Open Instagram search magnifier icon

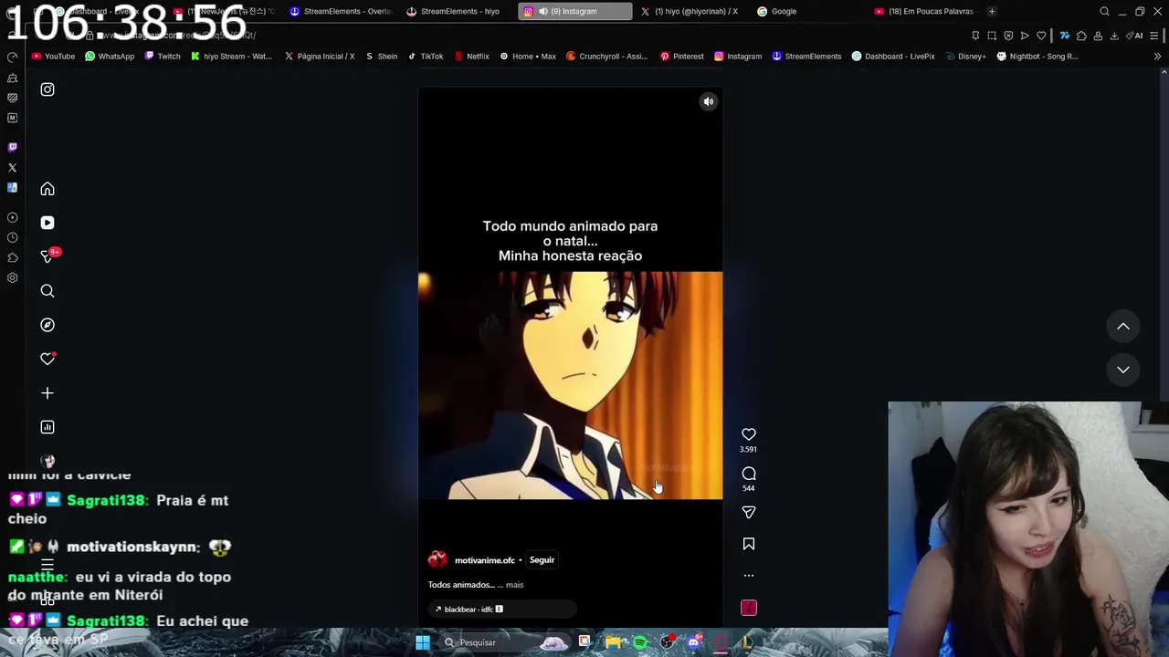pyautogui.click(x=47, y=291)
